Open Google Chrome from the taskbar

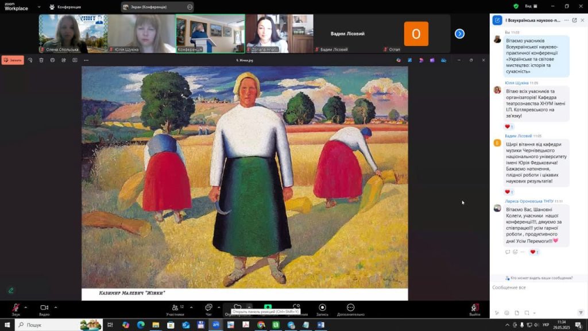[x=261, y=325]
